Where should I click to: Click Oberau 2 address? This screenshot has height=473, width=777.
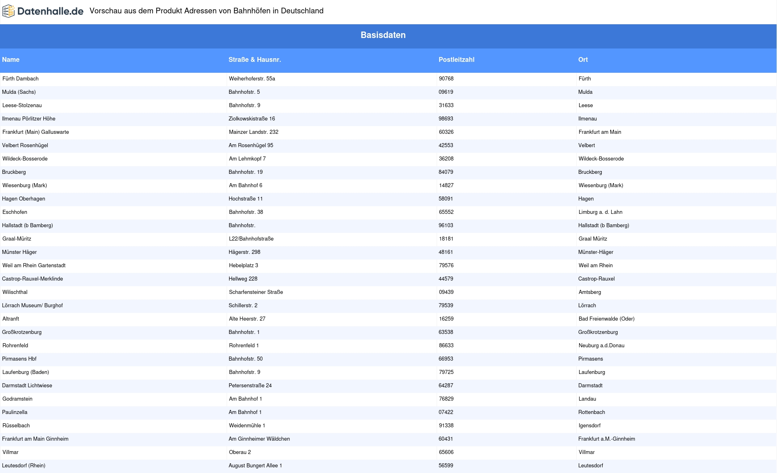(x=240, y=452)
